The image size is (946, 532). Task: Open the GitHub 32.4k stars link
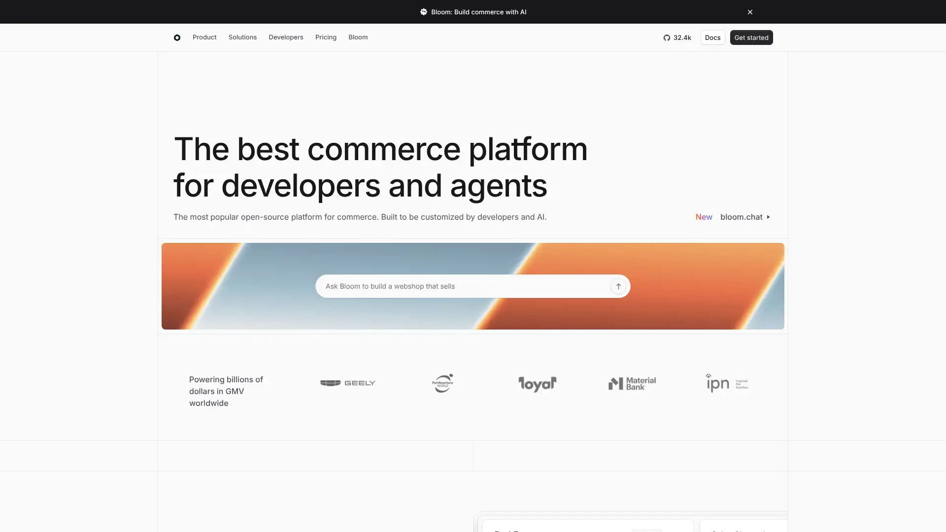pyautogui.click(x=677, y=37)
